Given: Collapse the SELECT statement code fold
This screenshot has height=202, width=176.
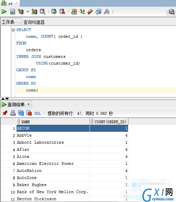Looking at the screenshot, I should tap(13, 30).
